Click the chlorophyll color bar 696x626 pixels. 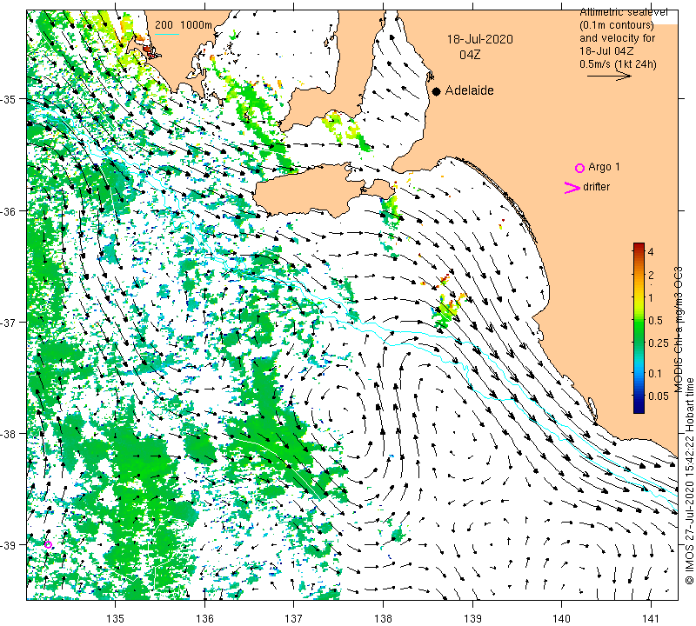tap(639, 328)
